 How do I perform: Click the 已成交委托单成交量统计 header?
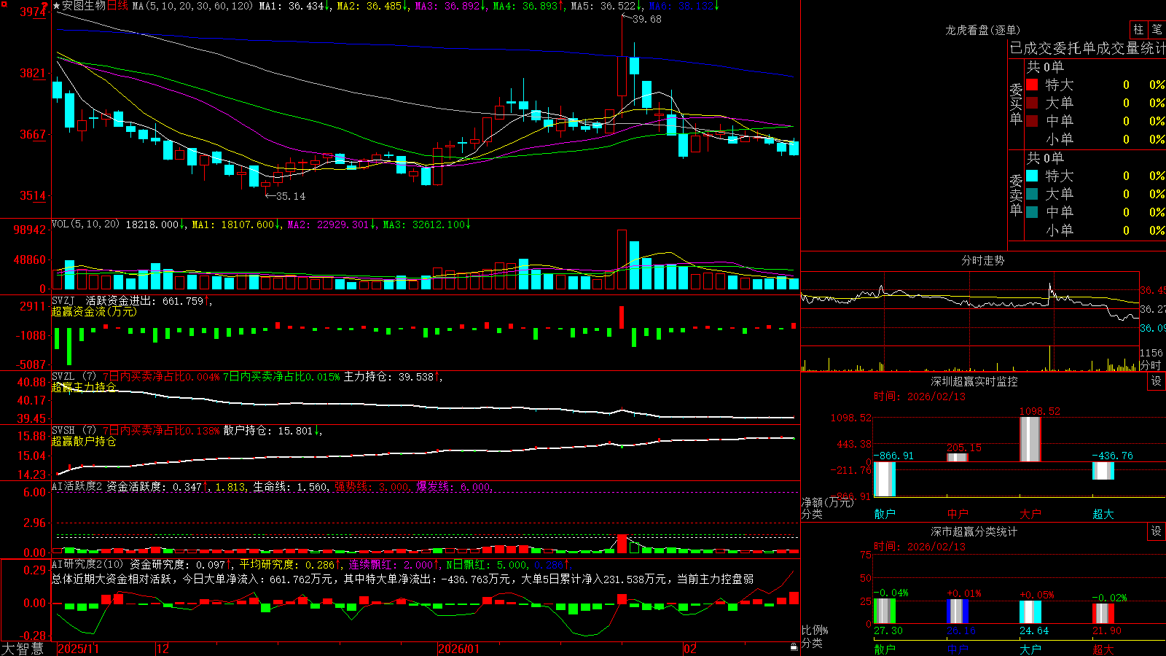coord(1087,48)
